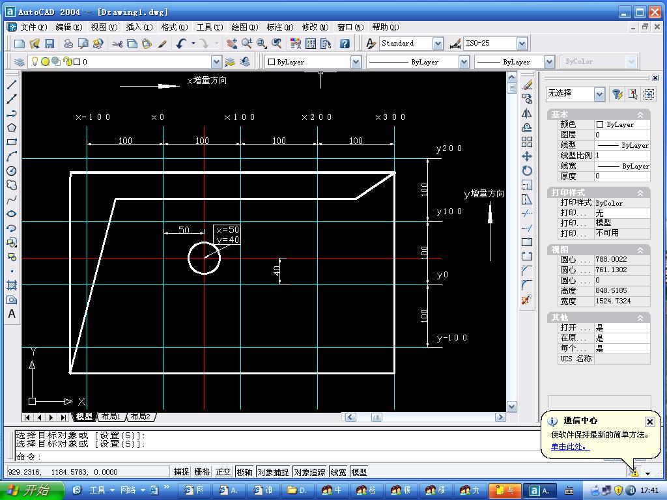This screenshot has height=500, width=667.
Task: Open the 无选择 selection dropdown
Action: (x=599, y=94)
